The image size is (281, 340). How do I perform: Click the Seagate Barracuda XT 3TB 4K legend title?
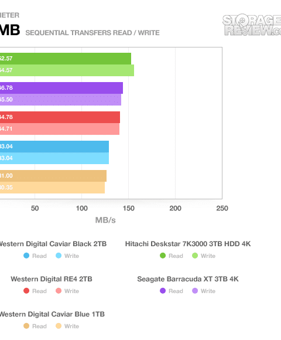(x=188, y=279)
